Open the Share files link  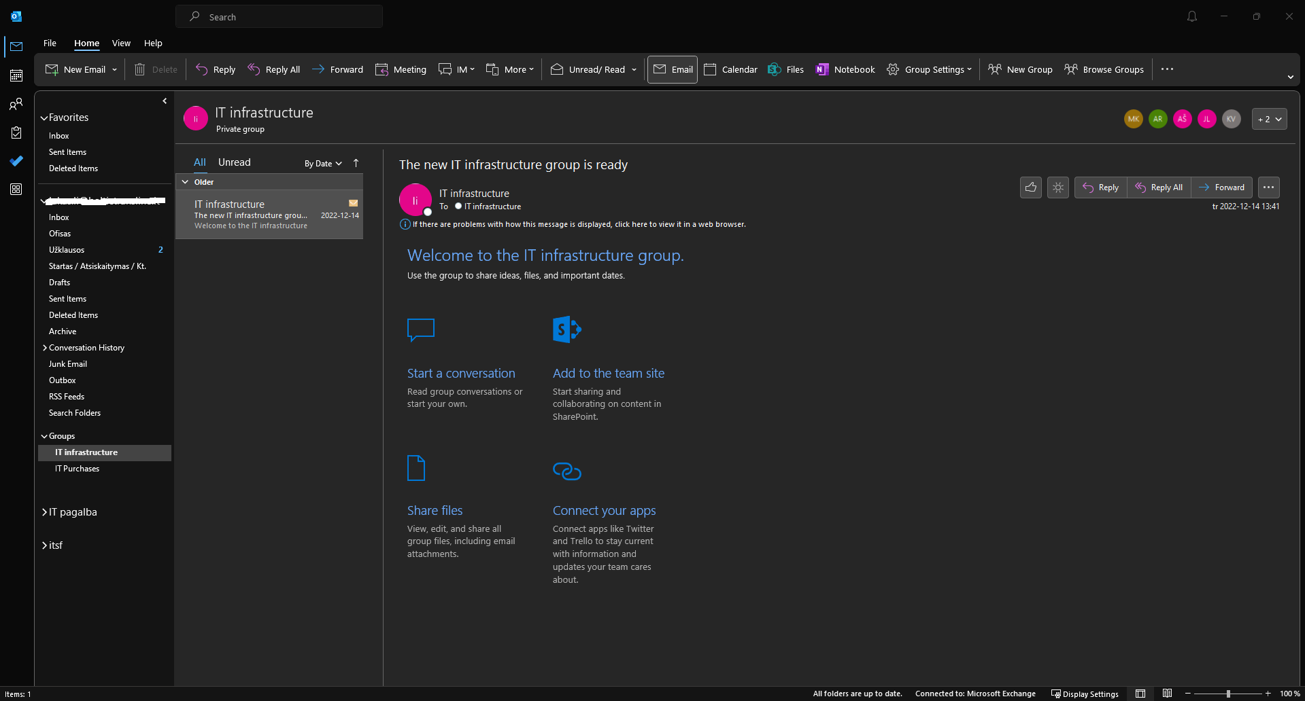point(435,510)
